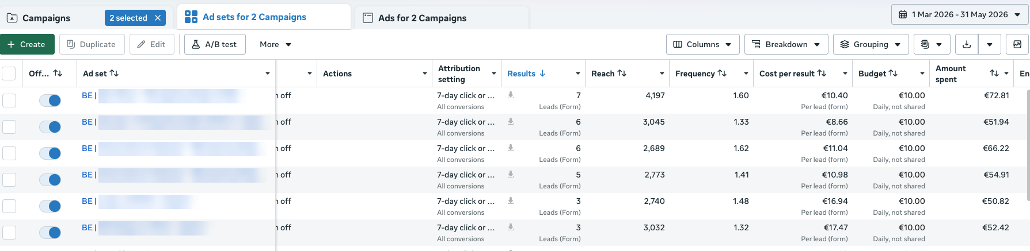Open the Grouping dropdown

871,44
